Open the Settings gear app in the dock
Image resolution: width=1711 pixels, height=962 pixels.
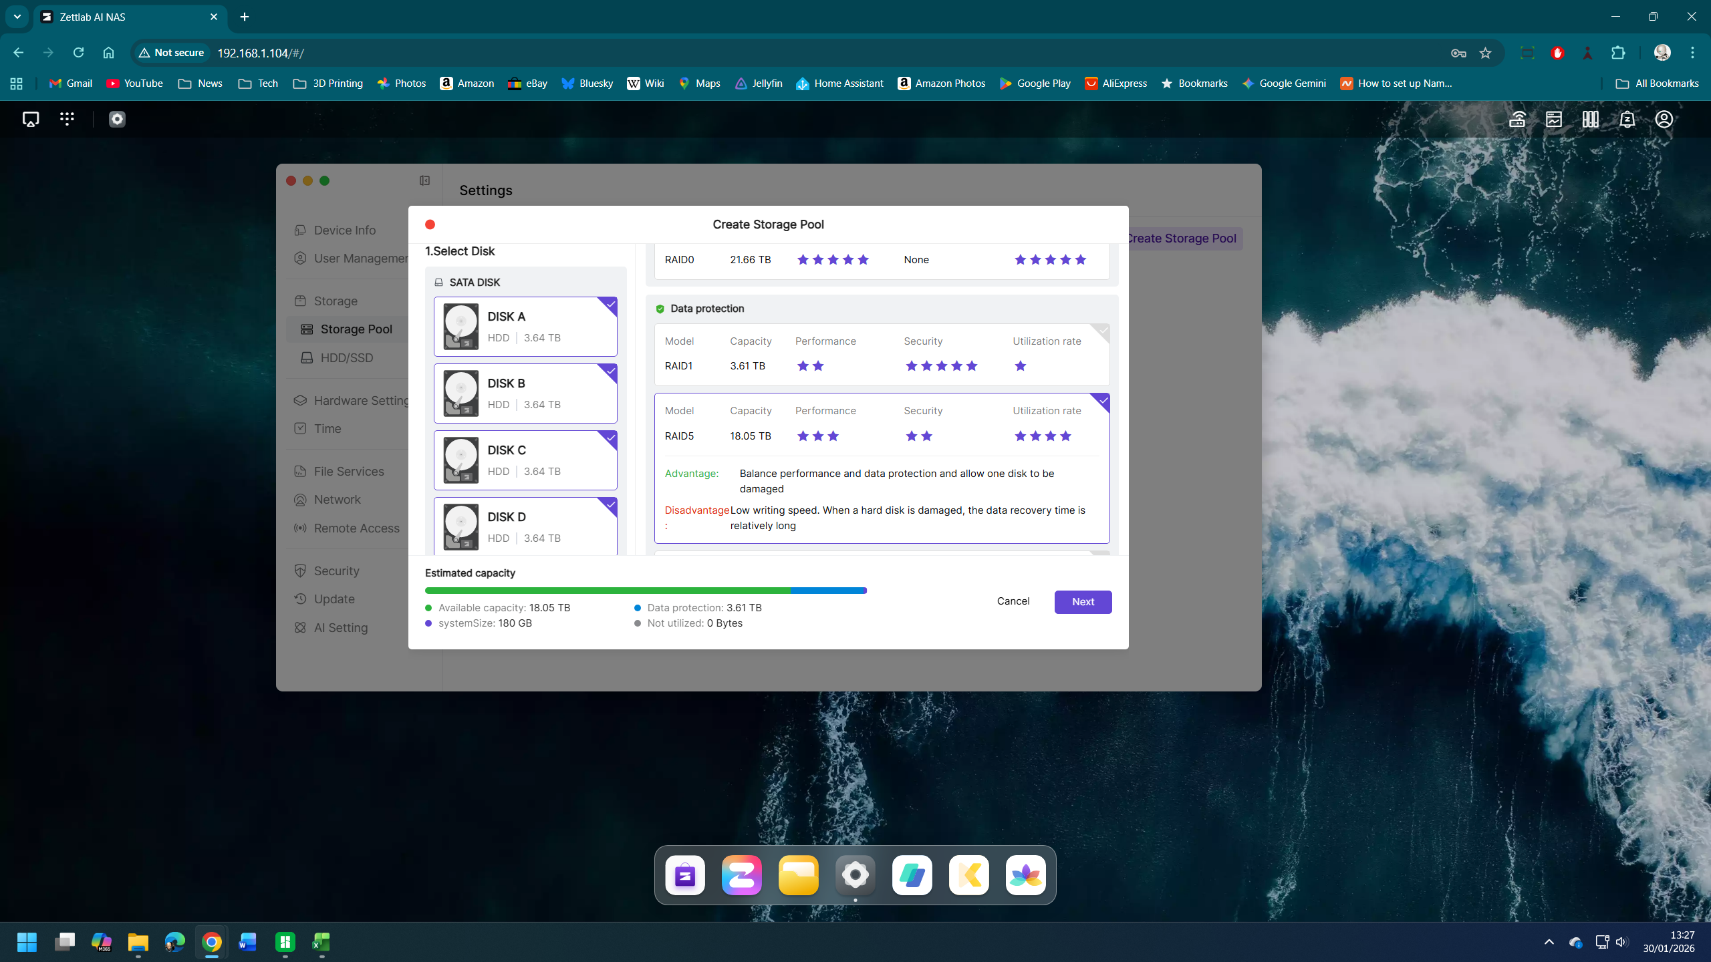(x=855, y=875)
